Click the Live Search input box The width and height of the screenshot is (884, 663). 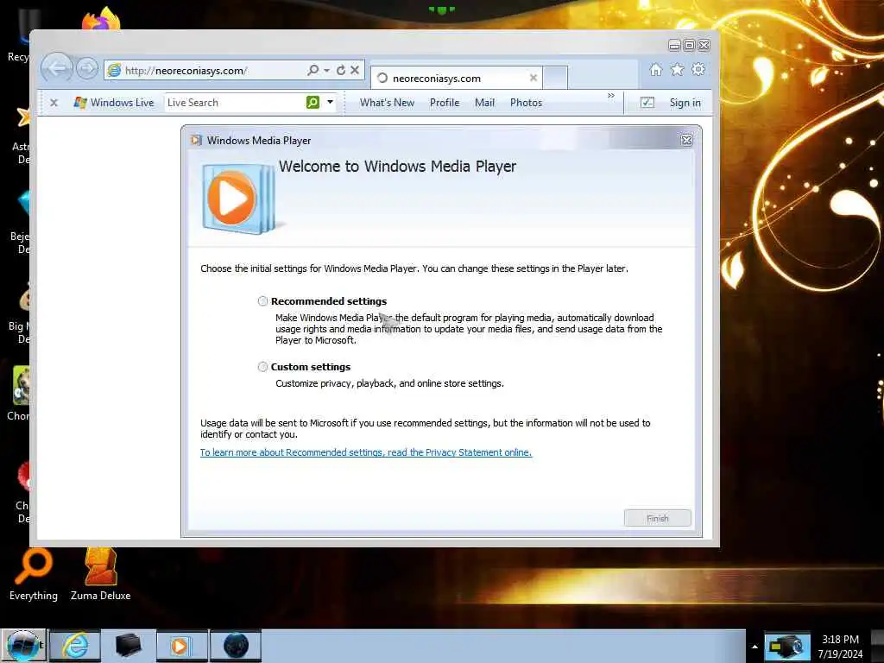click(x=234, y=103)
